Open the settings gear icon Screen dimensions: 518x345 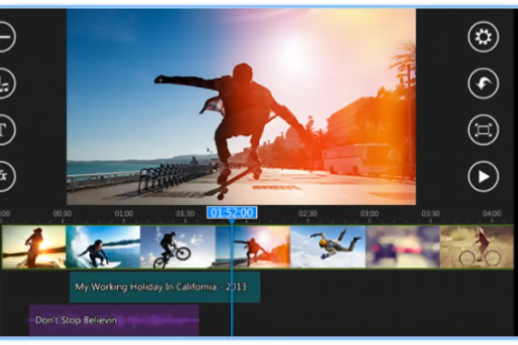tap(483, 37)
